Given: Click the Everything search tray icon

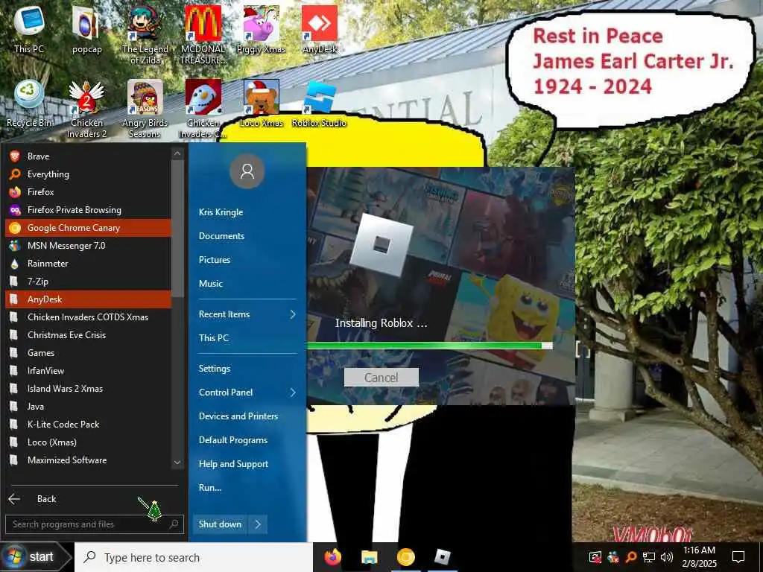Looking at the screenshot, I should 630,557.
